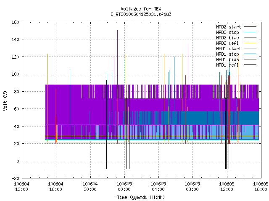Click the 100604 16:00 x-axis tick label
269x201 pixels.
click(x=56, y=187)
